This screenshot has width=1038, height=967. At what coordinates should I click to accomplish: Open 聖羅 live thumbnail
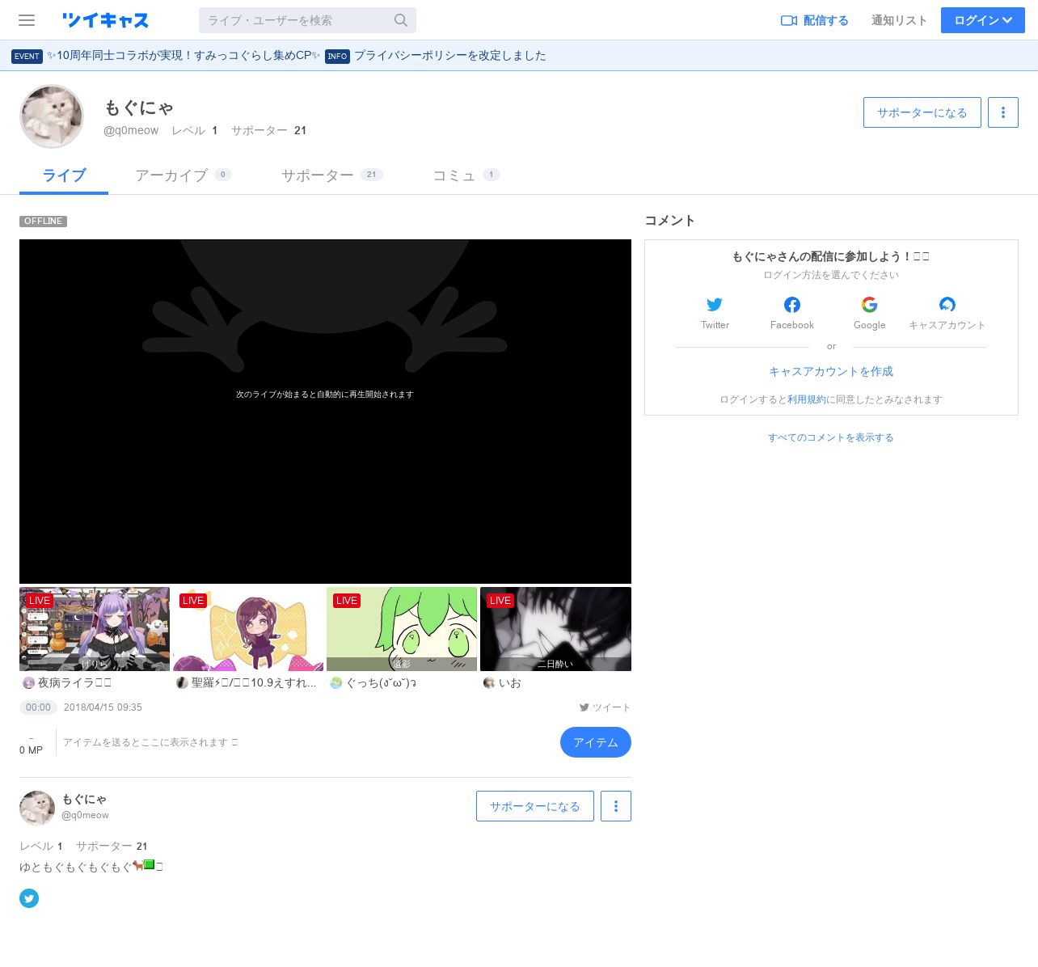tap(248, 629)
